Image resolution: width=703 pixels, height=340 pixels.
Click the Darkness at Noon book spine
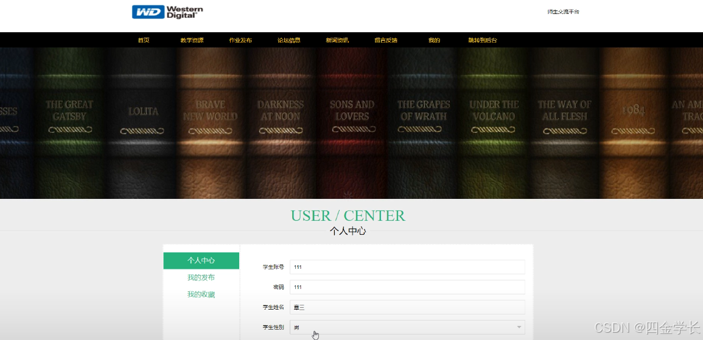point(281,123)
